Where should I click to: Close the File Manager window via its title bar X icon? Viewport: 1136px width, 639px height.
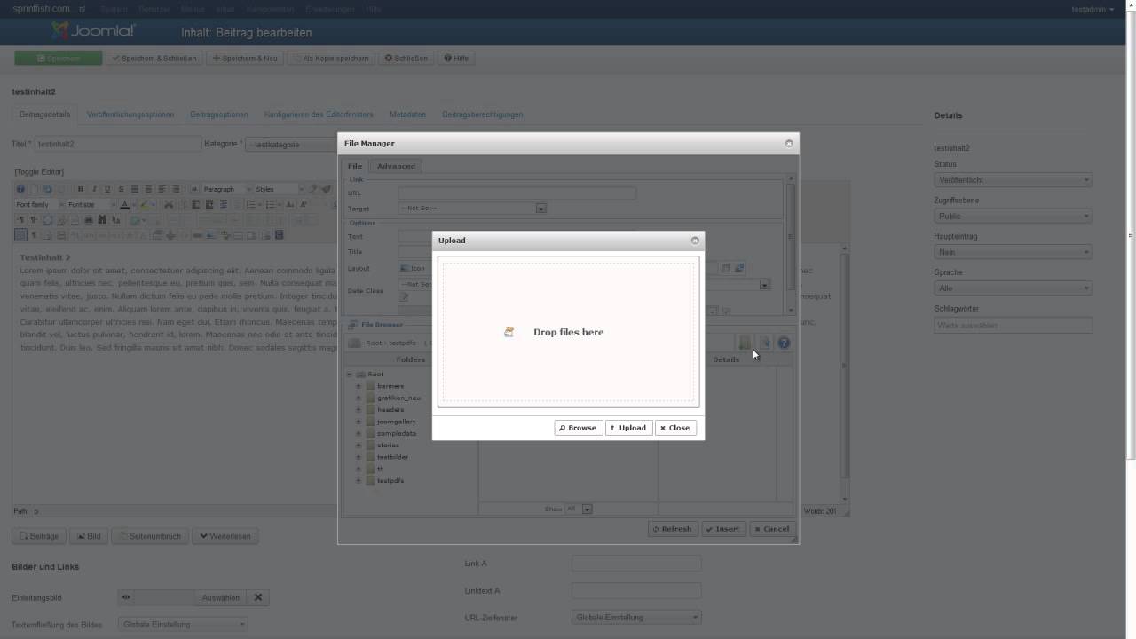[x=789, y=143]
